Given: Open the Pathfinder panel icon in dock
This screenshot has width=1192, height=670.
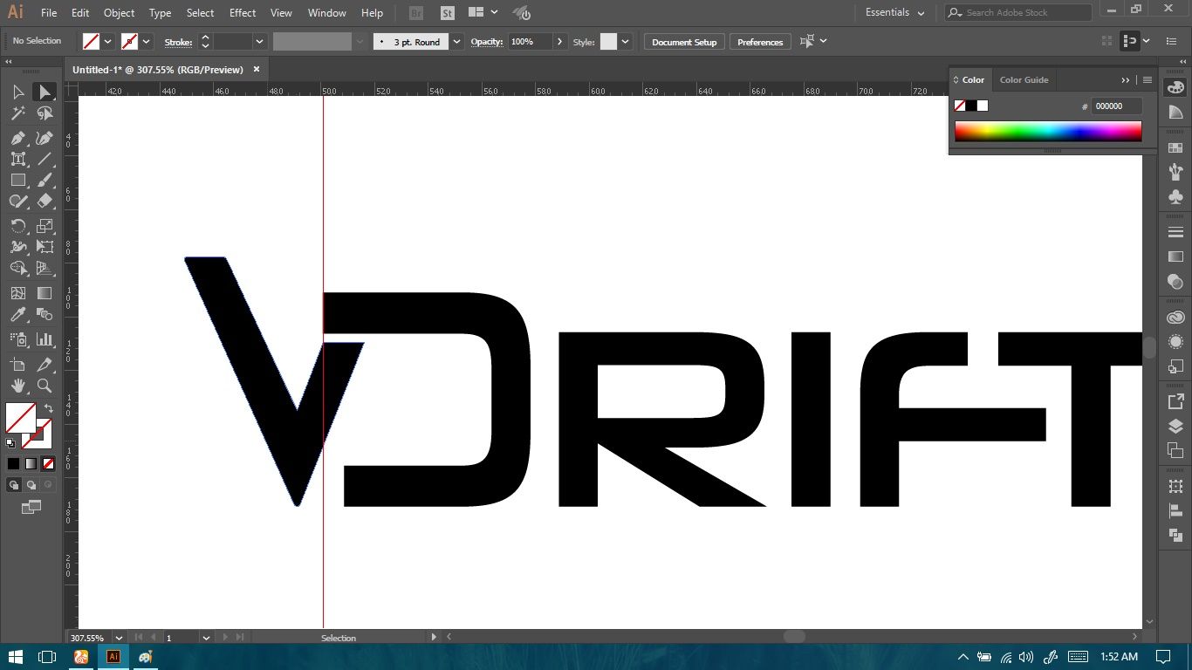Looking at the screenshot, I should point(1175,536).
